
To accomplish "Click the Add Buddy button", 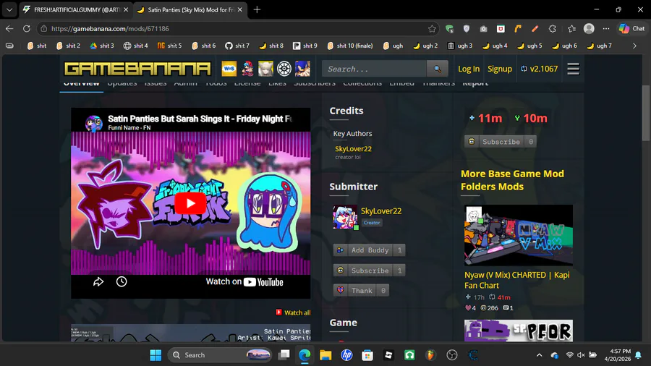I will [369, 250].
